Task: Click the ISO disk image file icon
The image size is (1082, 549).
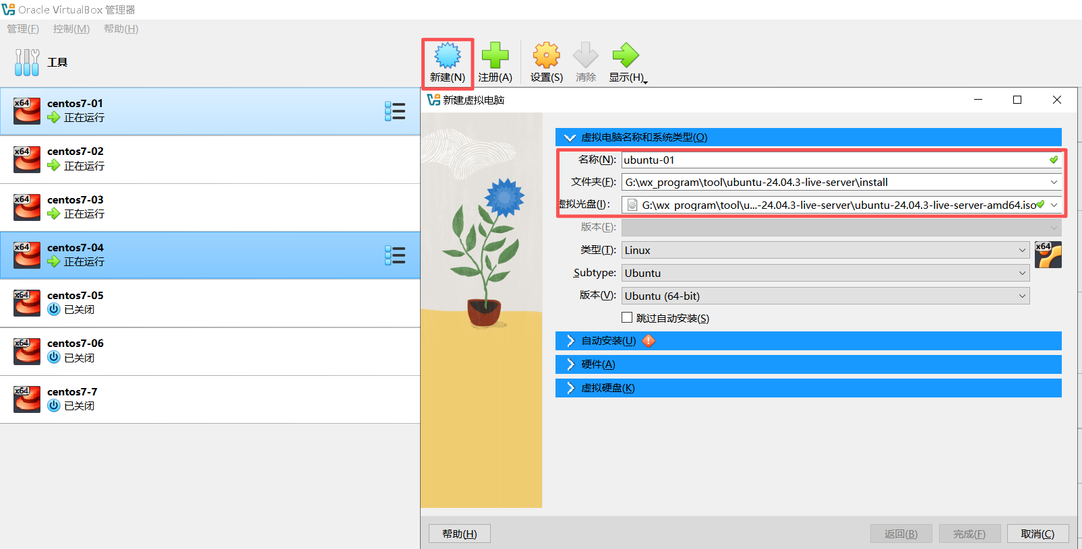Action: [x=632, y=205]
